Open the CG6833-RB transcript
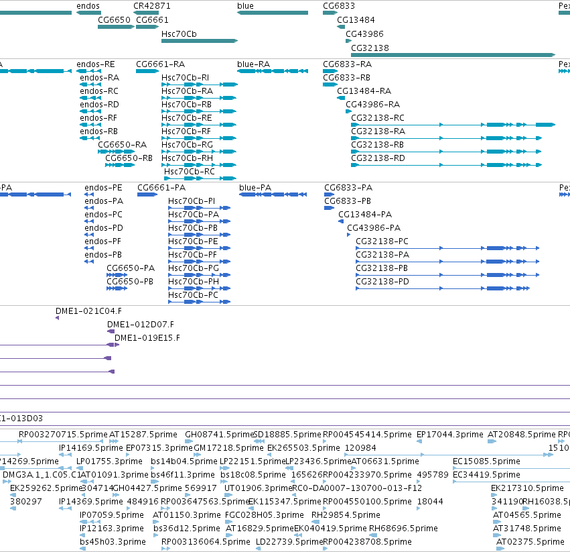Image resolution: width=570 pixels, height=552 pixels. 346,78
